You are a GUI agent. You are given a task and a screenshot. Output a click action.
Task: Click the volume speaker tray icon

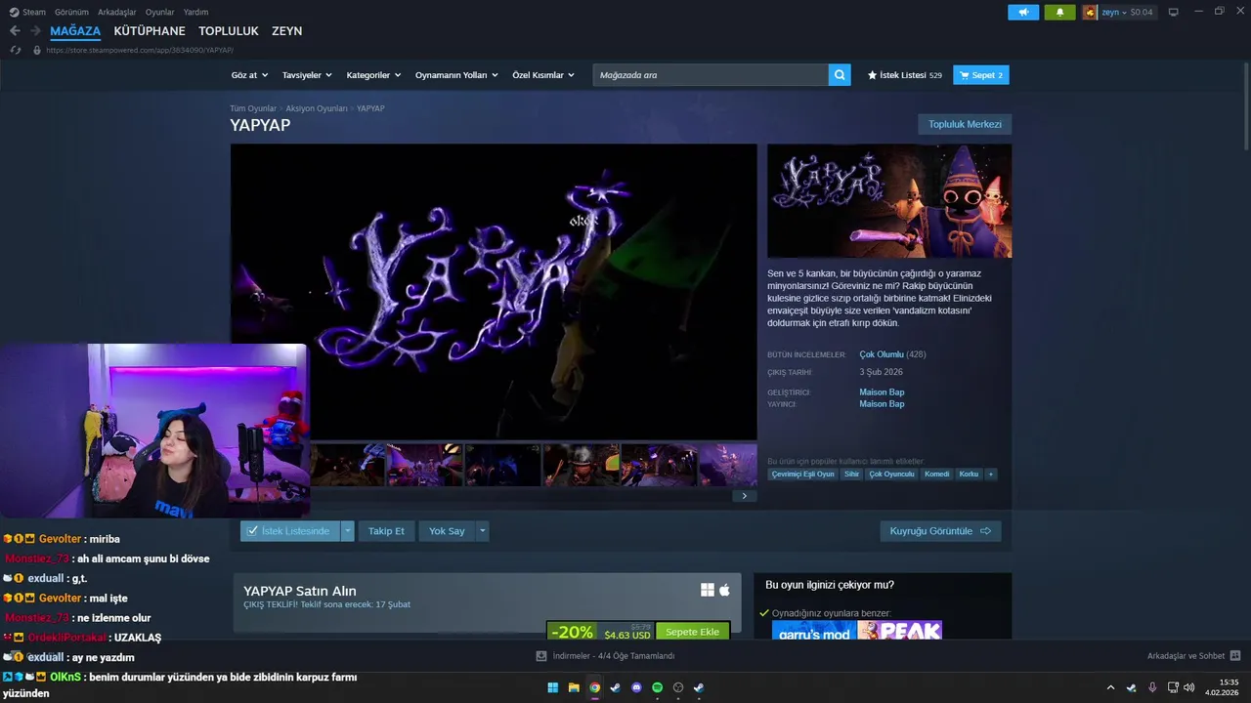point(1188,687)
